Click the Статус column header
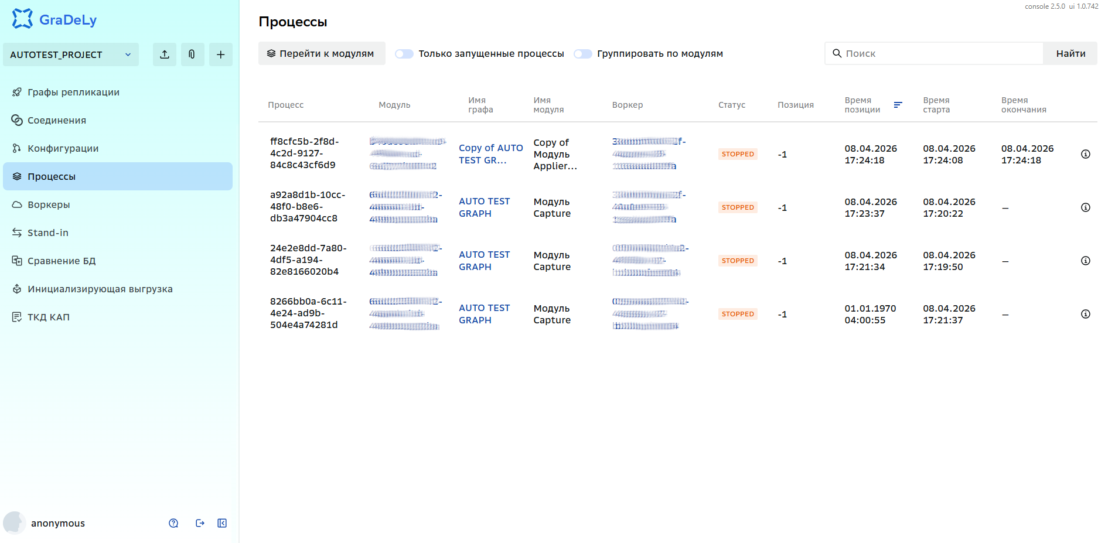This screenshot has height=543, width=1115. (x=732, y=105)
